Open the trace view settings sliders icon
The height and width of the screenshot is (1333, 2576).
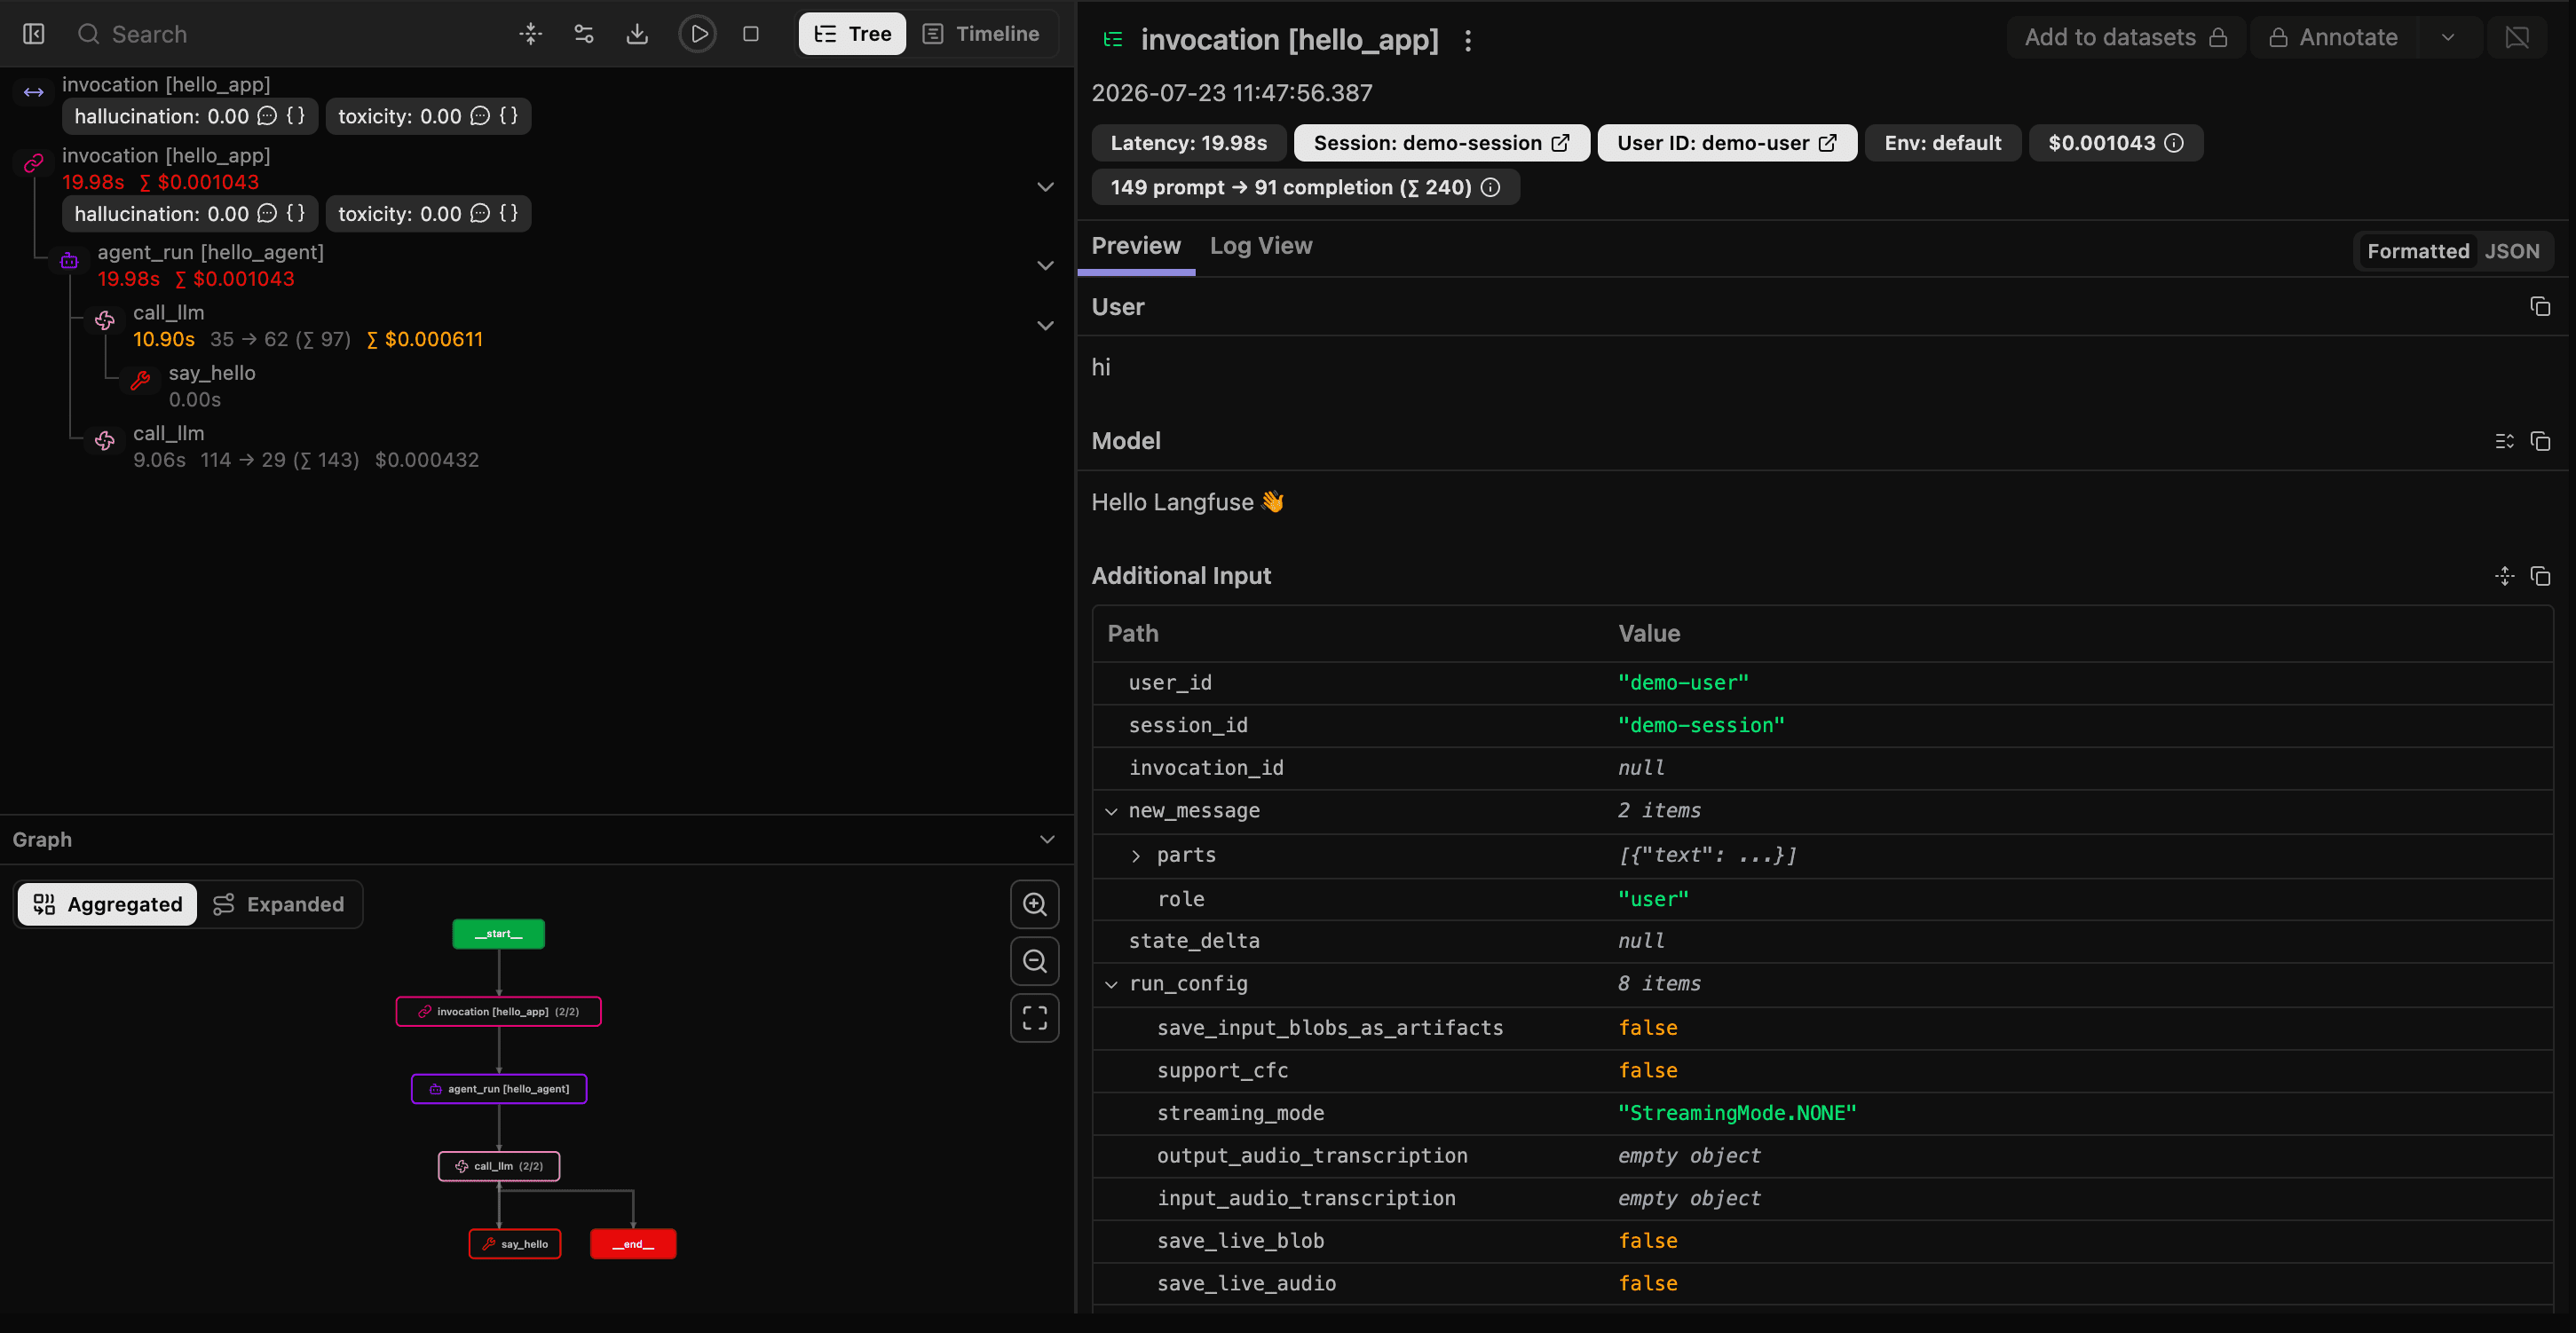584,34
